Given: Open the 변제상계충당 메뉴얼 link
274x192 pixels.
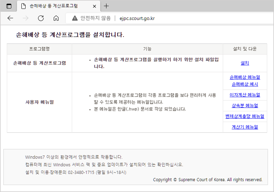Looking at the screenshot, I should pos(245,116).
